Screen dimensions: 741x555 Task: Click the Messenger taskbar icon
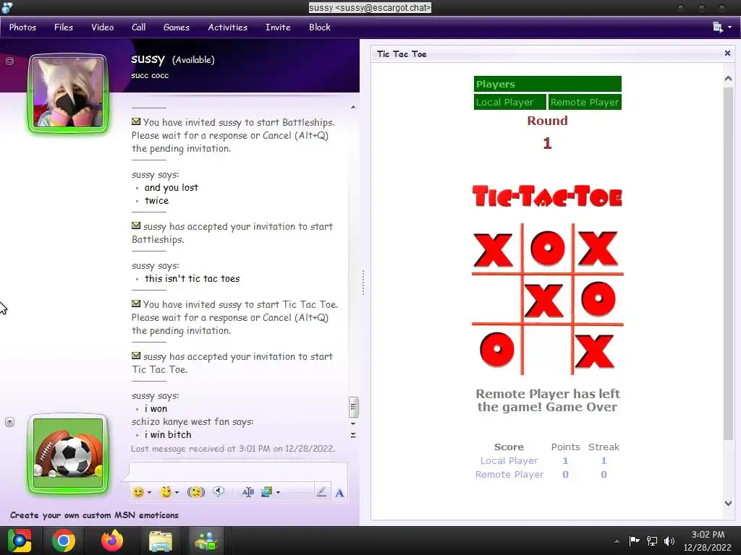pos(206,541)
